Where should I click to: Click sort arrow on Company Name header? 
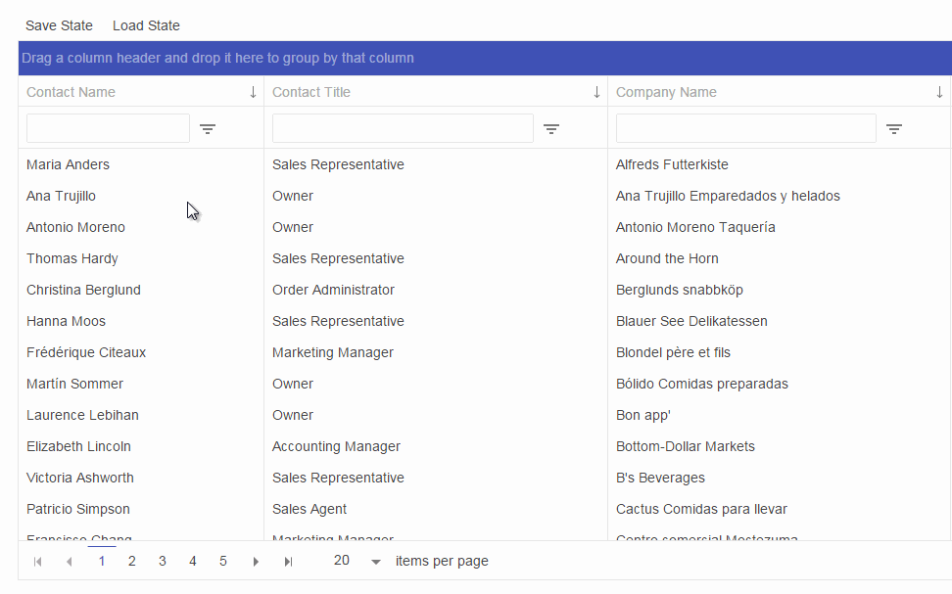click(939, 92)
